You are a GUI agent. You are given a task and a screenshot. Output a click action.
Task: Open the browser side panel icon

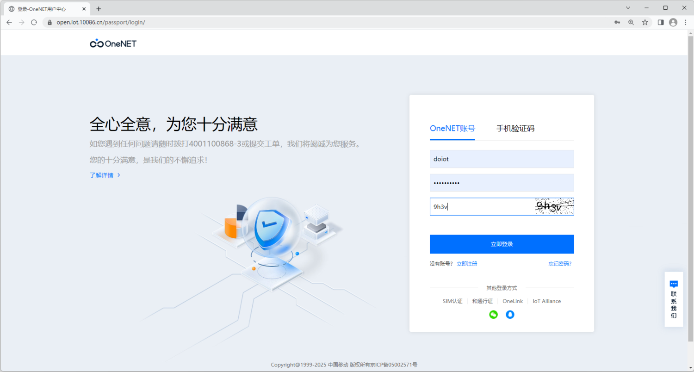[661, 22]
